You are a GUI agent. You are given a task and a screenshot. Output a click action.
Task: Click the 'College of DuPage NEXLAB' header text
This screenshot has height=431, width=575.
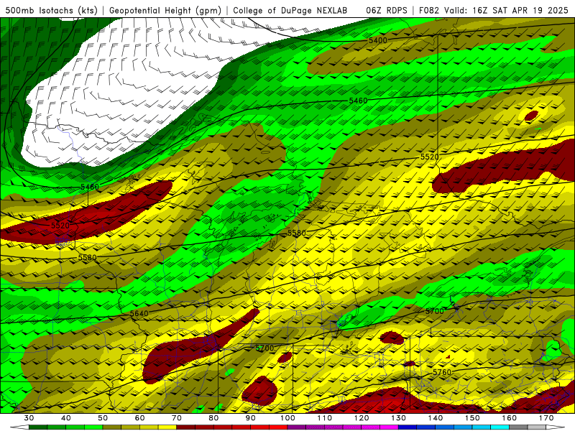290,11
